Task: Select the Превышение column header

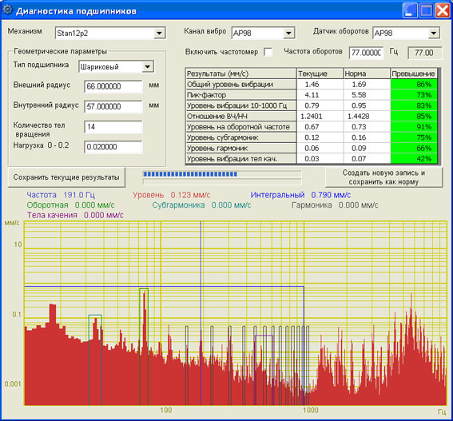Action: (x=414, y=73)
